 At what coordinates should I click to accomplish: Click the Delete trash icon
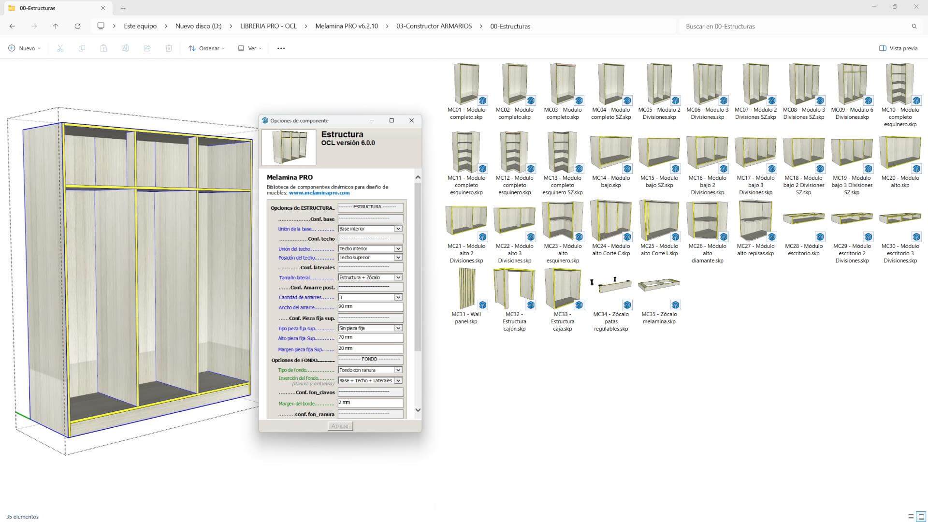169,48
